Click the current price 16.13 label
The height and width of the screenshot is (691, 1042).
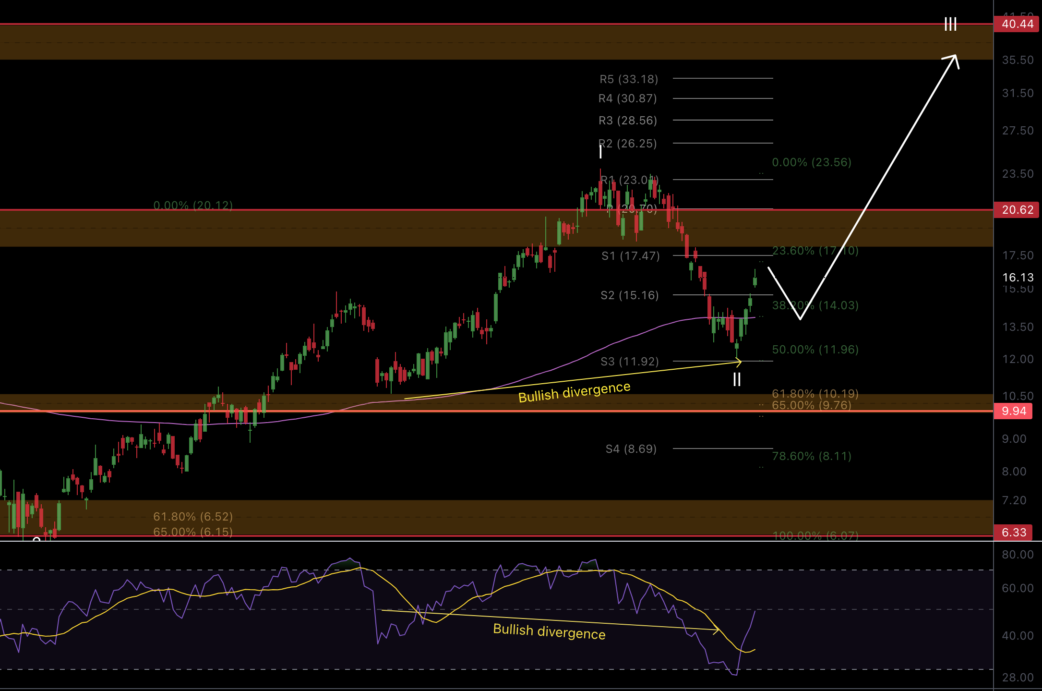coord(1018,278)
